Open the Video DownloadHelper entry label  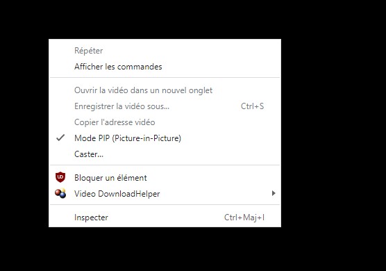(x=117, y=194)
